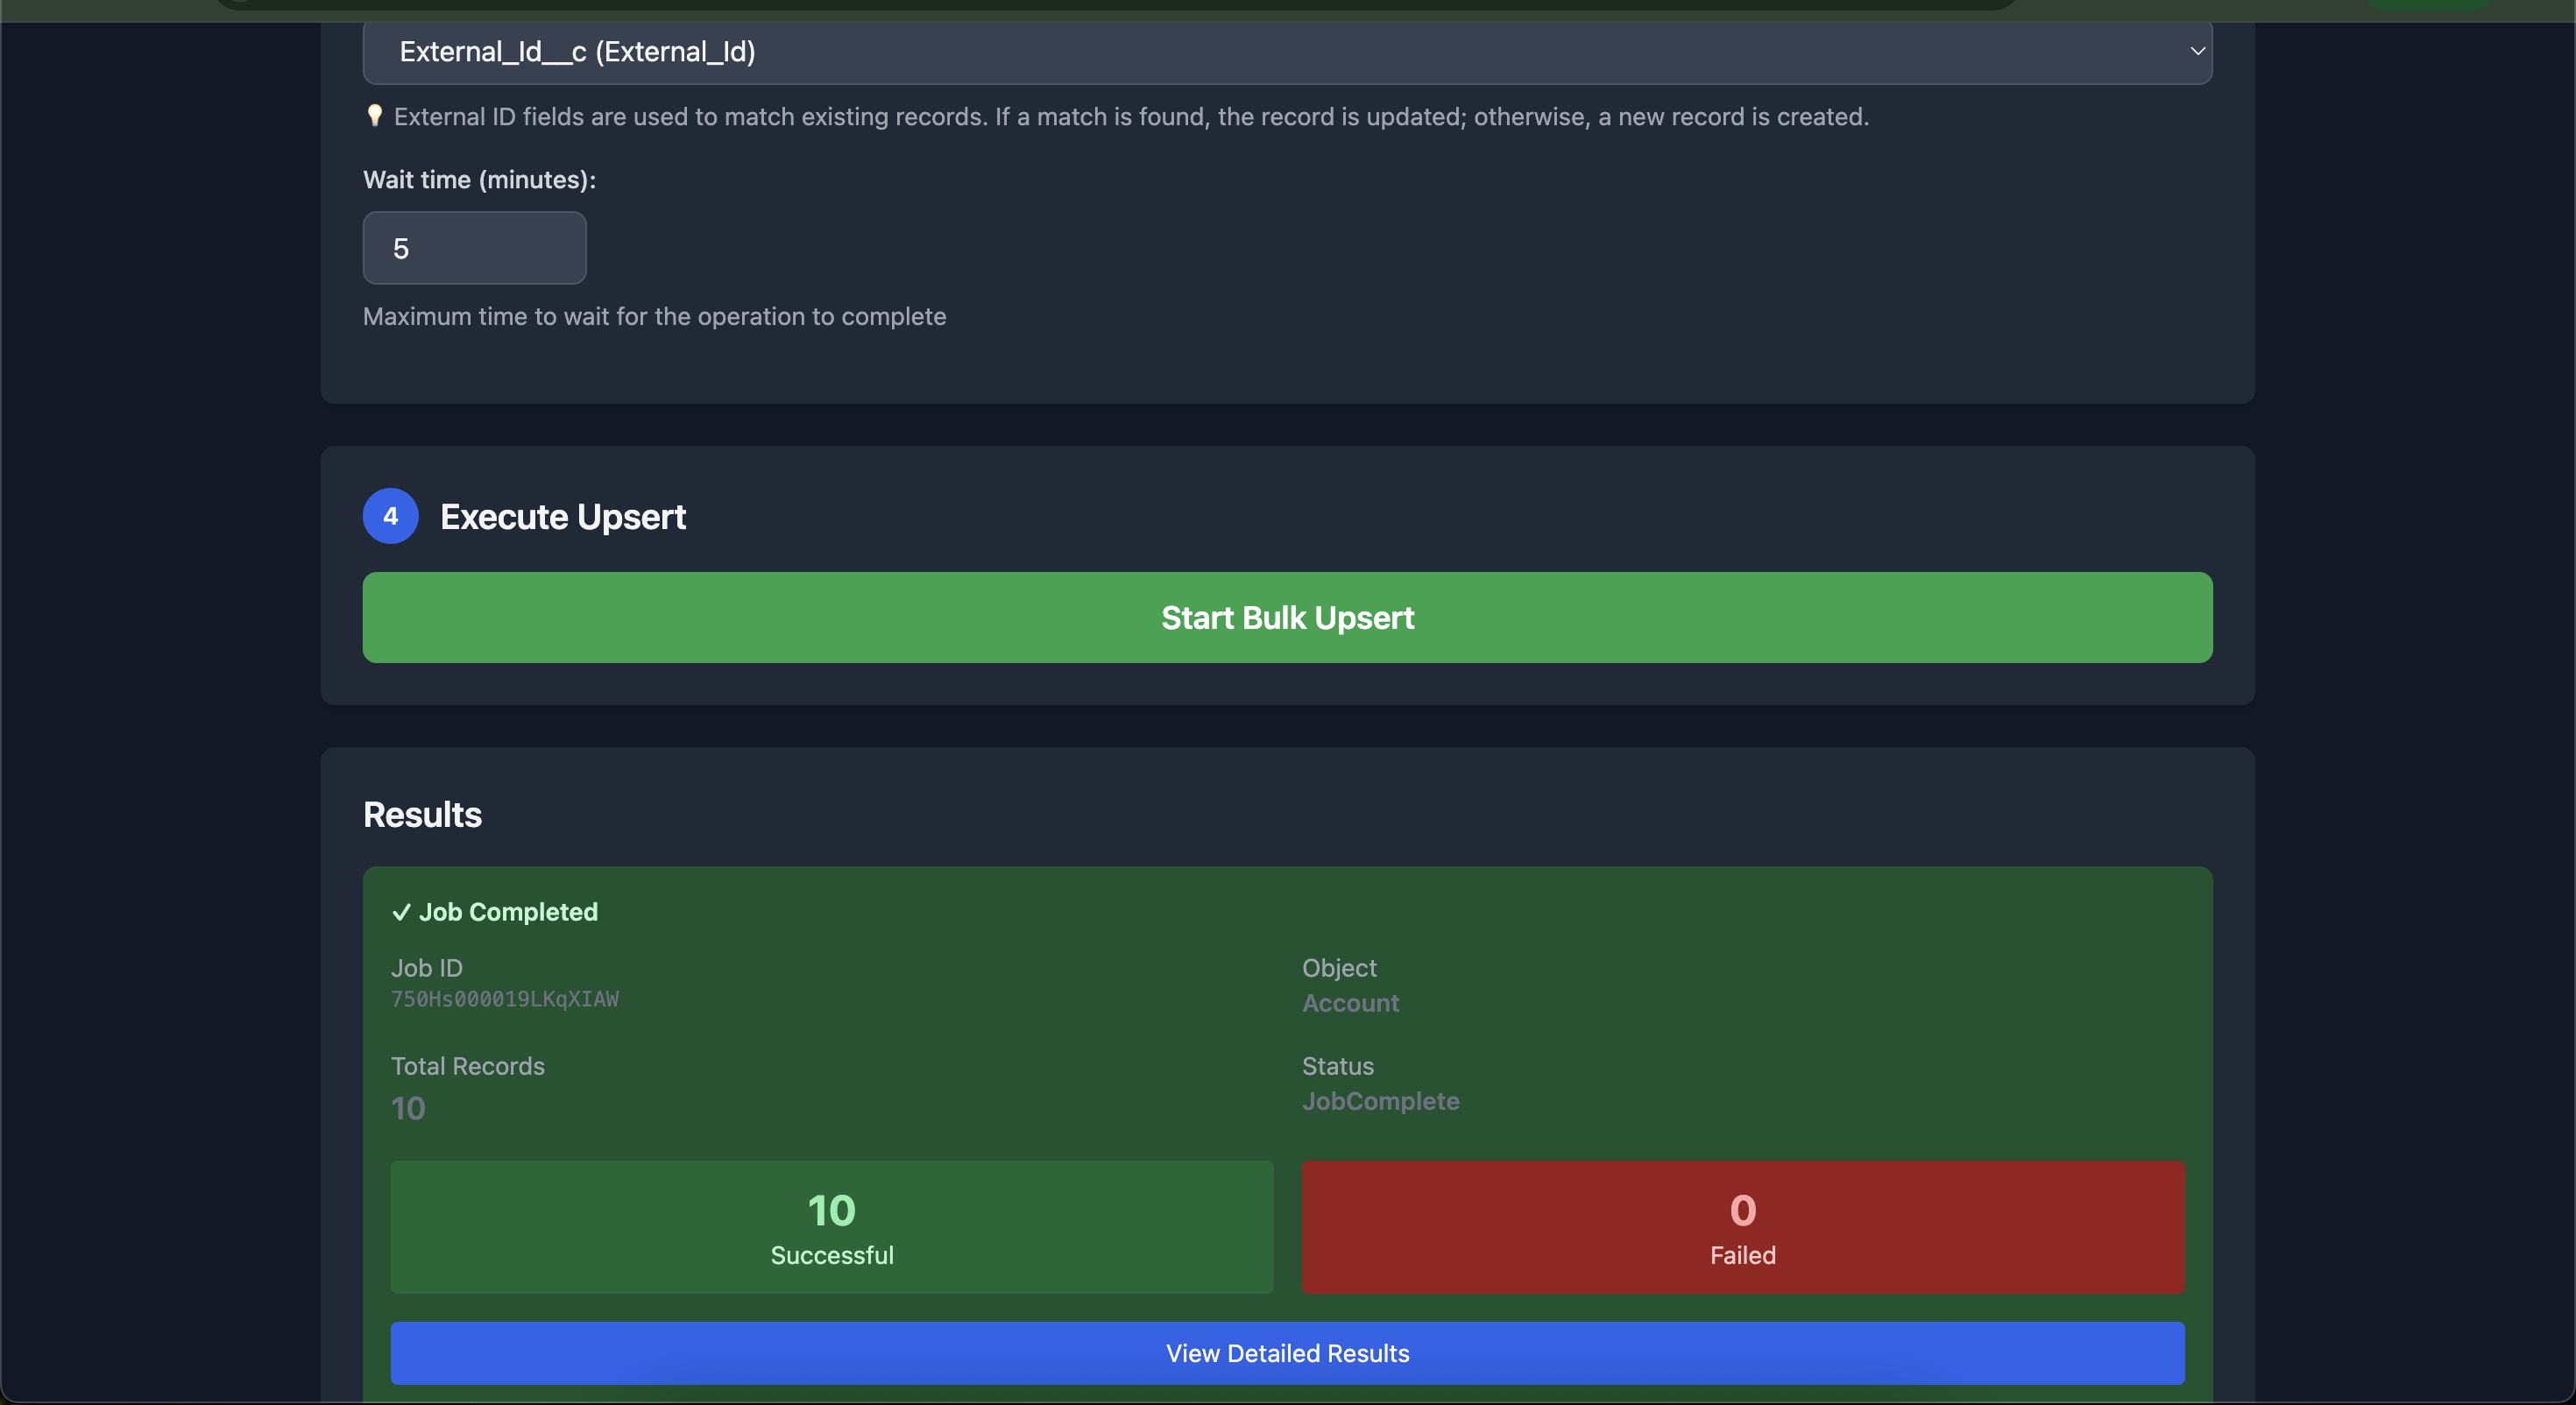Click the Results section heading
Viewport: 2576px width, 1405px height.
click(422, 815)
